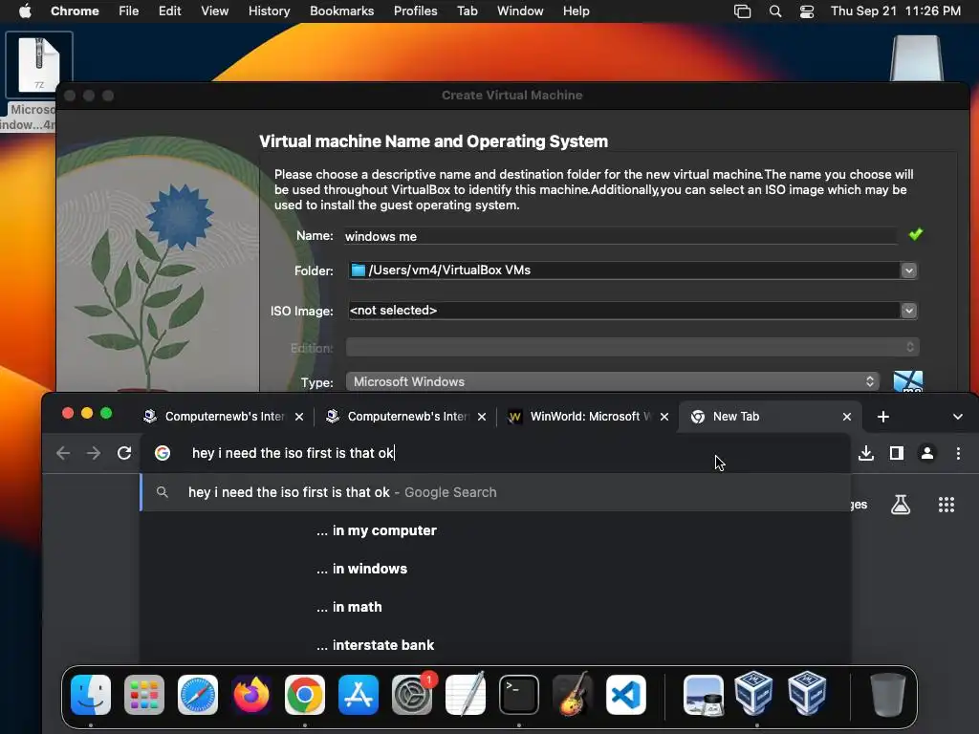Screen dimensions: 979x734
Task: Open the Trash in the dock
Action: pos(887,695)
